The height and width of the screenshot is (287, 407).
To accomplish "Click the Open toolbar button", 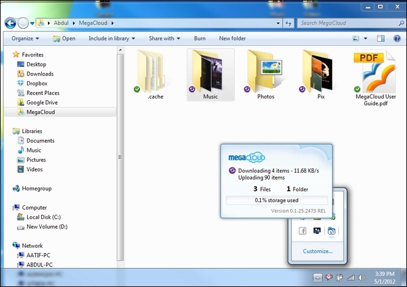I will (64, 38).
